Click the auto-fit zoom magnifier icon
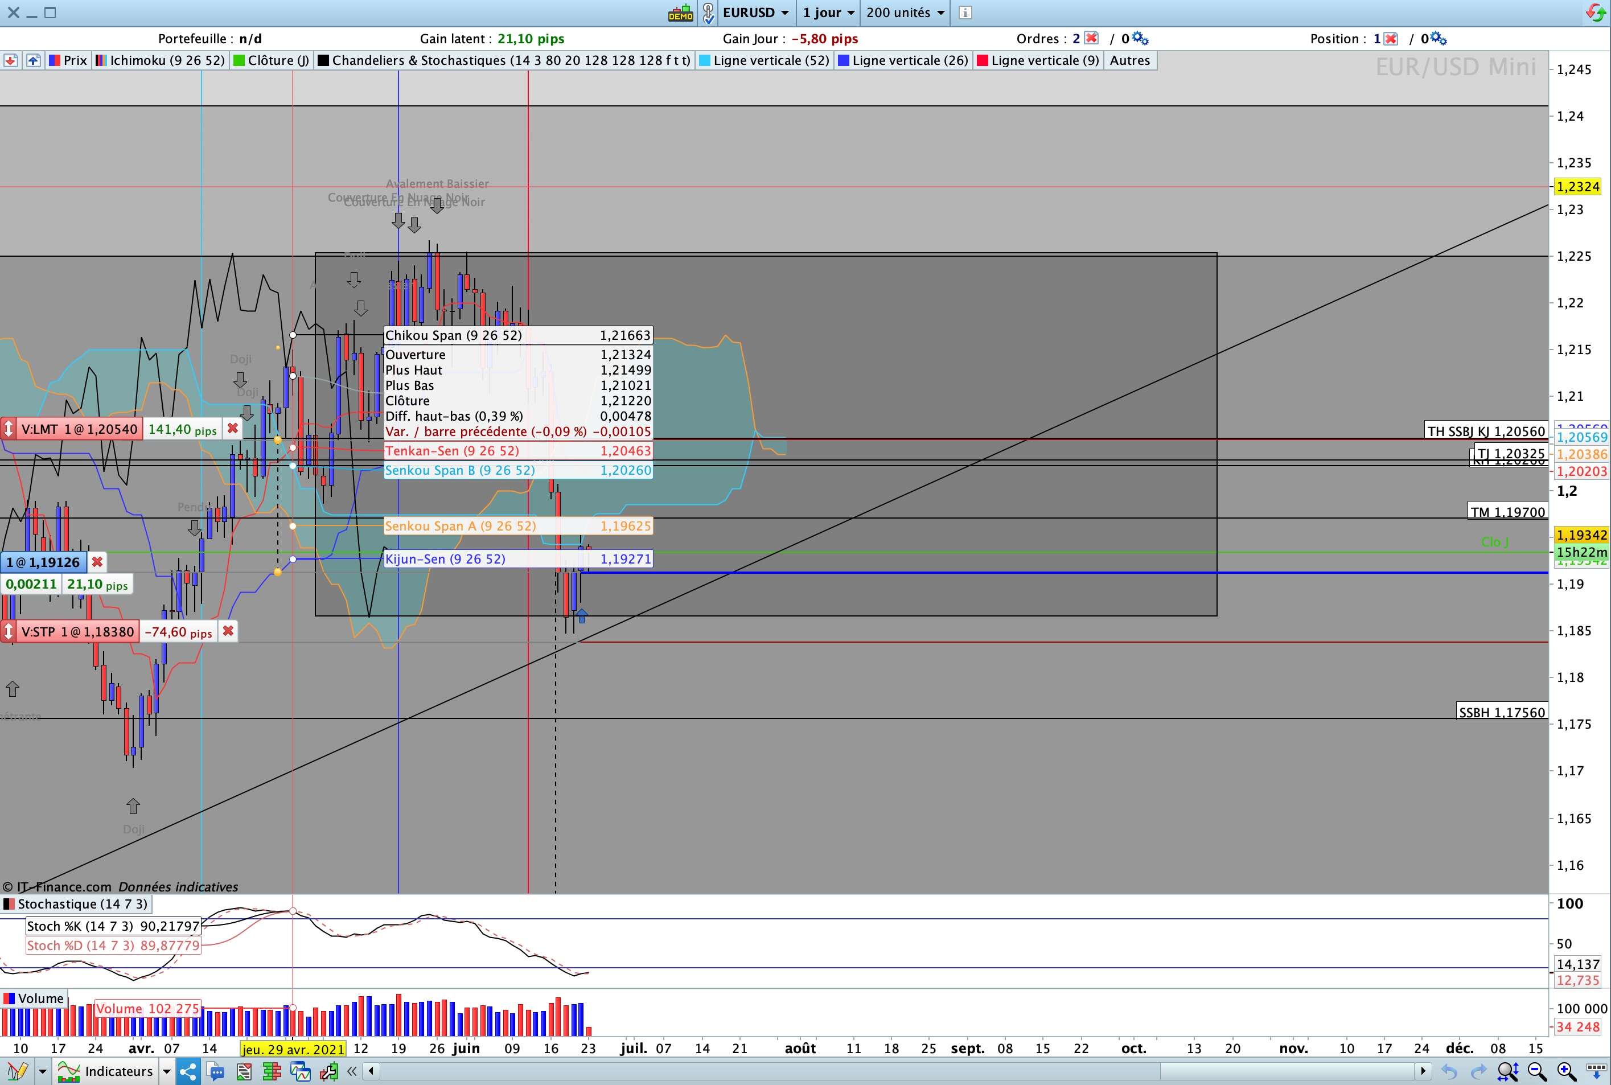 1508,1072
